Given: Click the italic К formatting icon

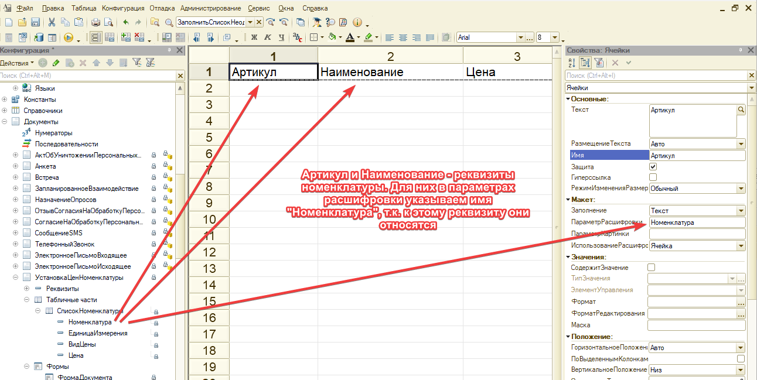Looking at the screenshot, I should point(268,37).
